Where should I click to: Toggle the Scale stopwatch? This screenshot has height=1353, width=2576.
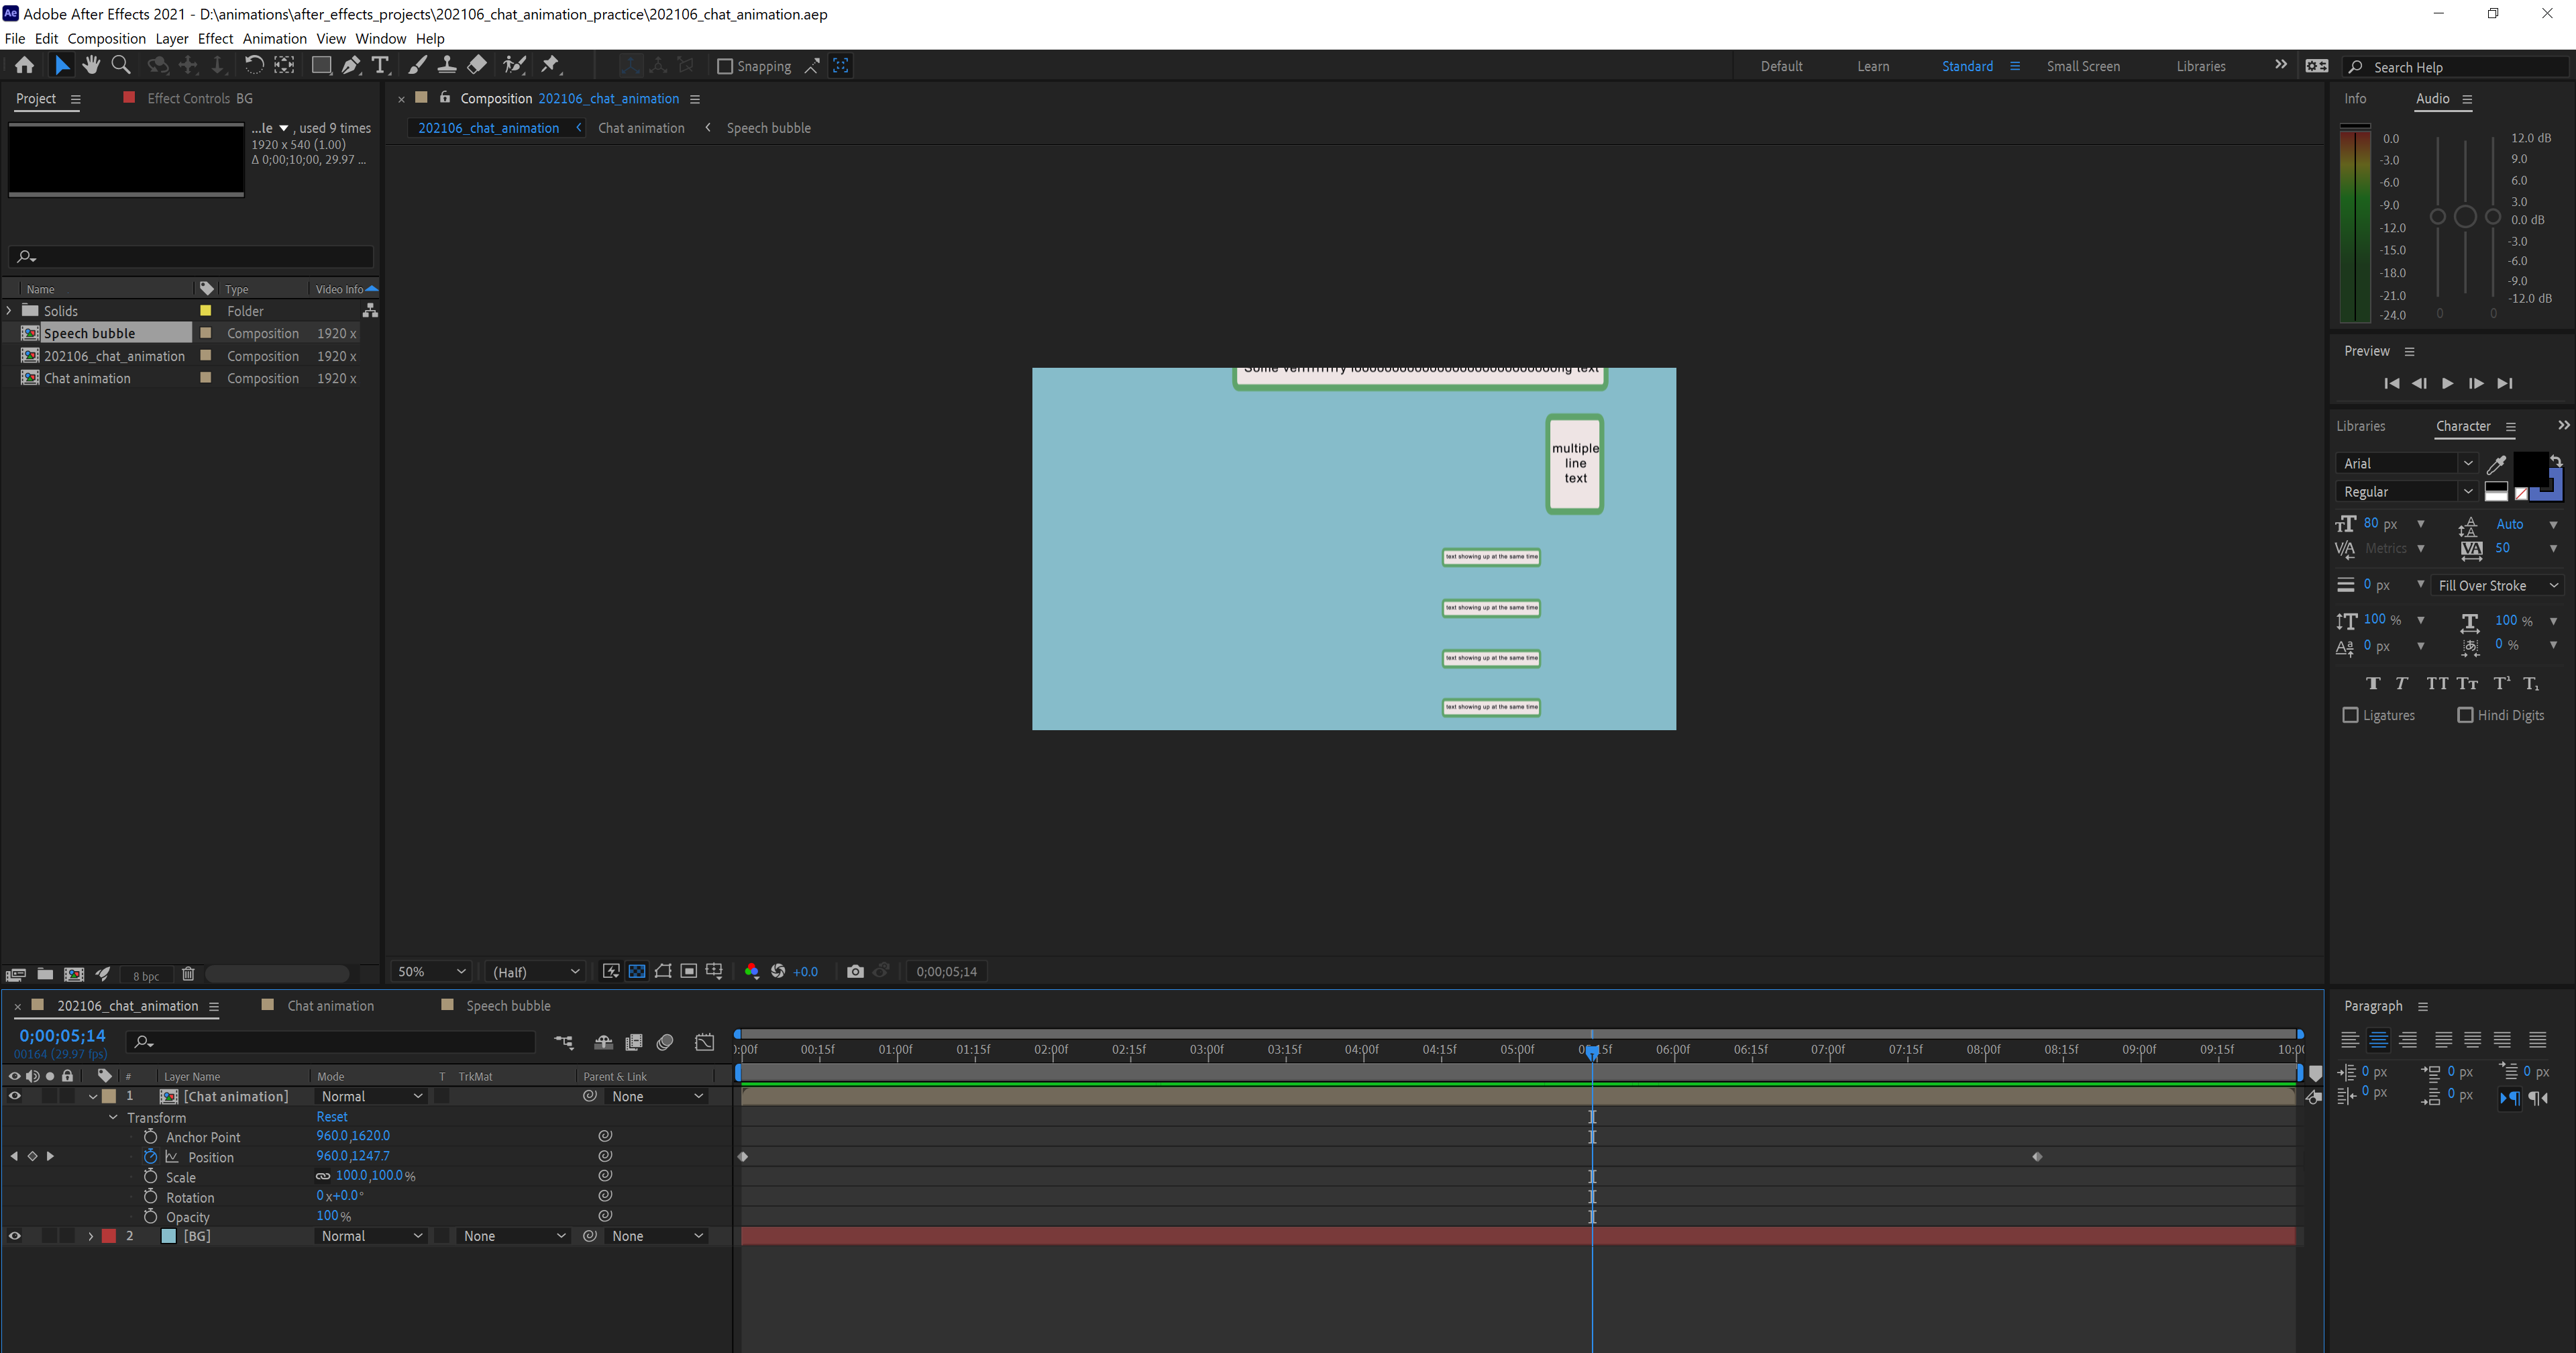coord(150,1176)
